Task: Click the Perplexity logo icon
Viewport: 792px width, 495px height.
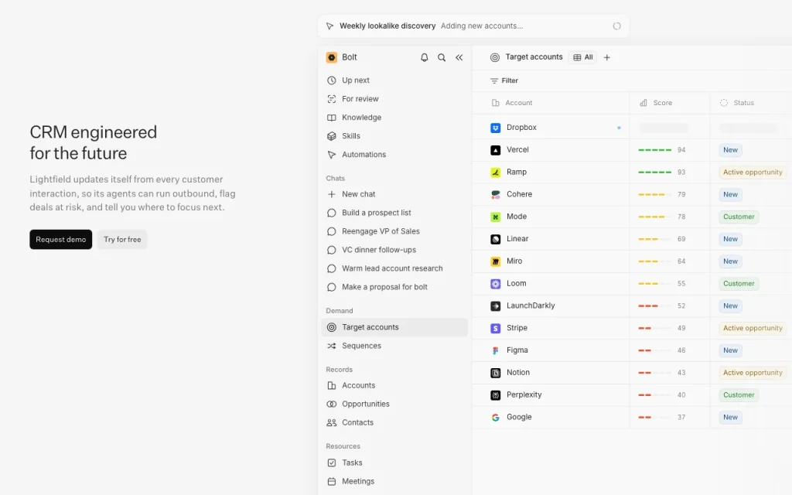Action: (x=496, y=395)
